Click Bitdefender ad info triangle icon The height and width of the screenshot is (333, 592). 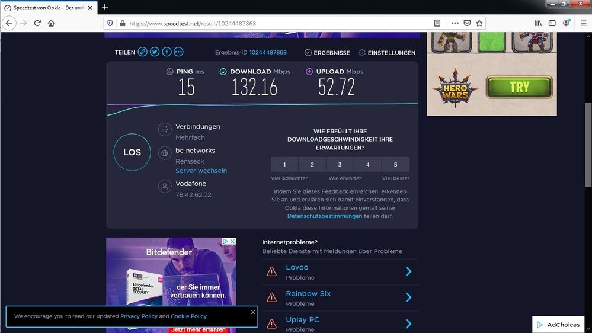tap(225, 241)
